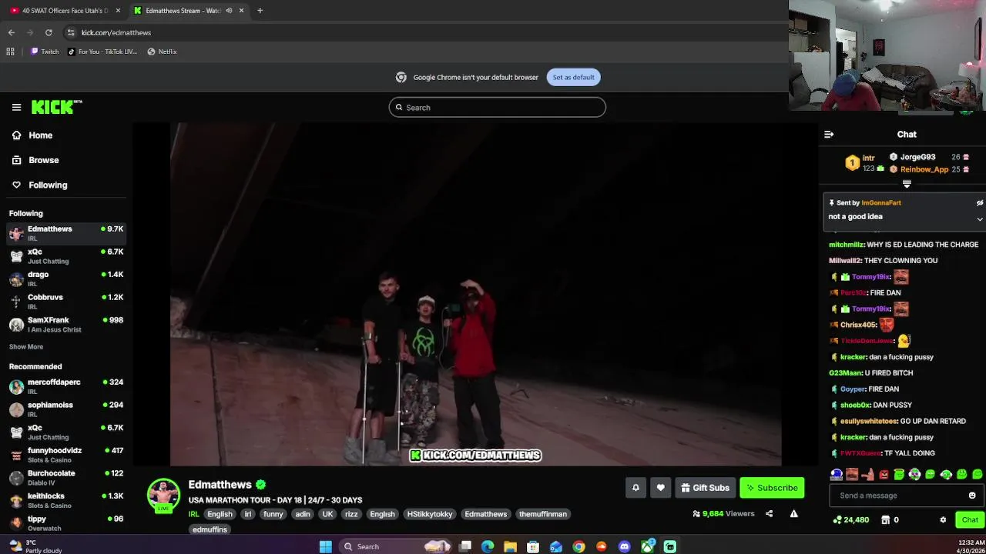The height and width of the screenshot is (554, 986).
Task: Insert the red angry emote
Action: click(x=884, y=475)
